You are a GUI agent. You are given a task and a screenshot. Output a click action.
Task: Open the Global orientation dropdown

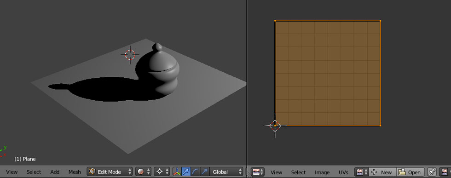point(226,172)
